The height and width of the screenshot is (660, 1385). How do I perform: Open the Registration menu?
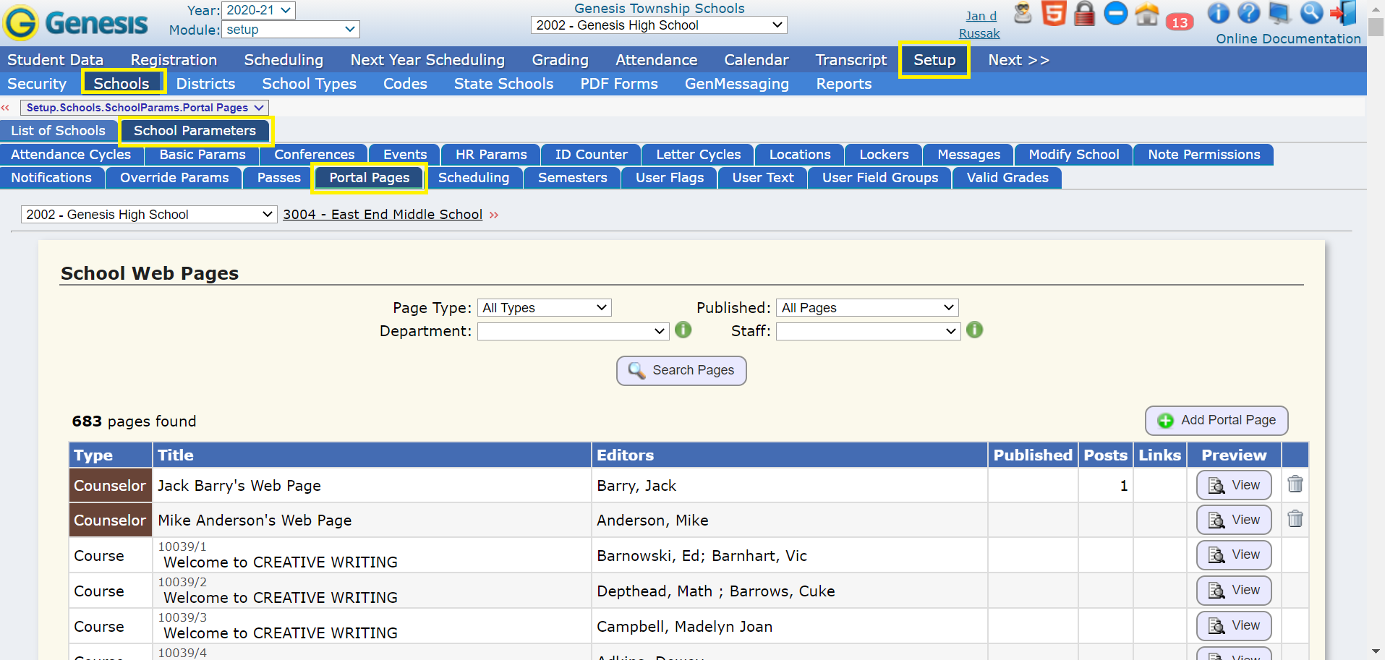pos(174,60)
